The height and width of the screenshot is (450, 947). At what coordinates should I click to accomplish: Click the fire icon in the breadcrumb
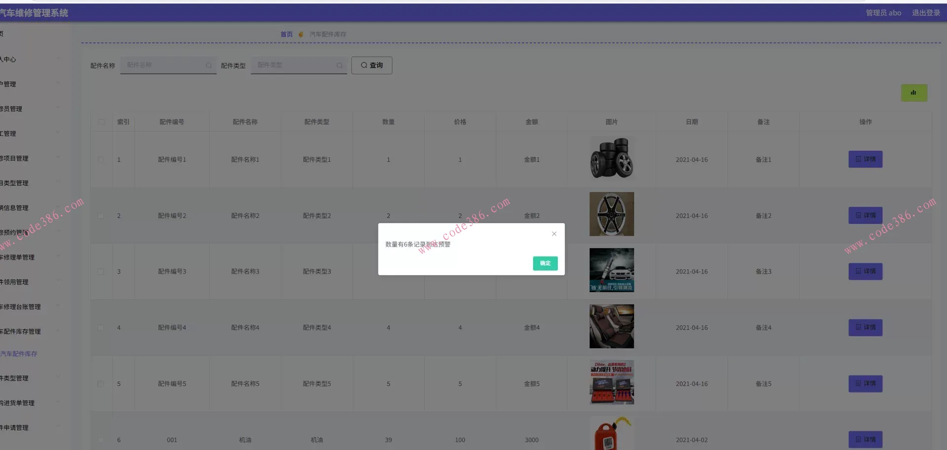point(301,34)
